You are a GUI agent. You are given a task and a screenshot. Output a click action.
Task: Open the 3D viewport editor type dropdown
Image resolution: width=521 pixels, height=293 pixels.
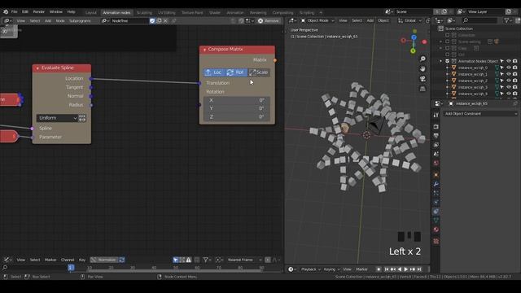tap(292, 20)
